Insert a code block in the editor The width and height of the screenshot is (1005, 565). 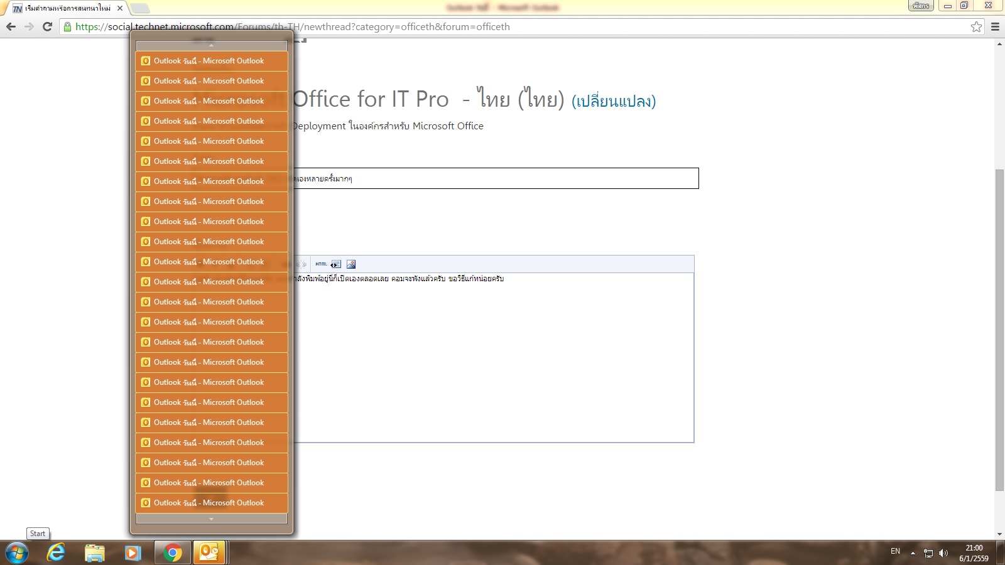click(x=336, y=264)
